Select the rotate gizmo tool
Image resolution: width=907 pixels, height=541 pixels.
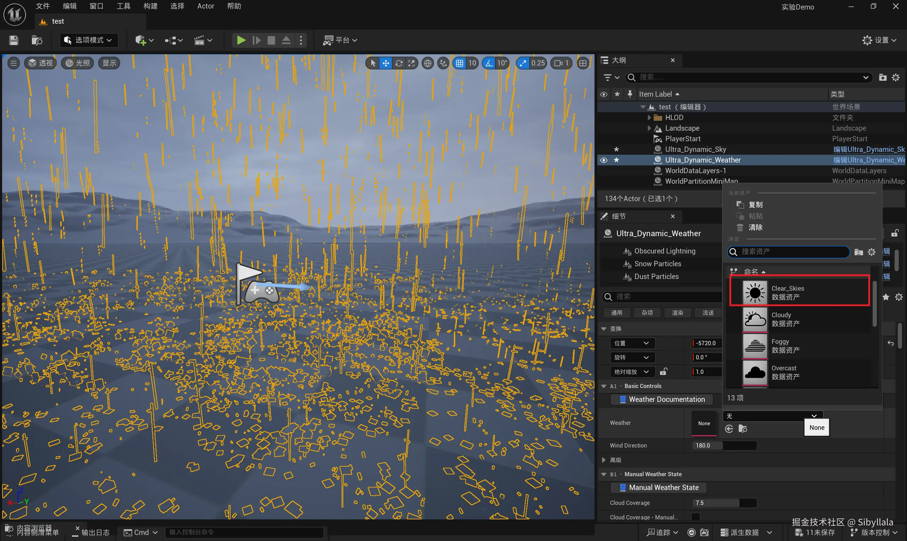click(399, 63)
